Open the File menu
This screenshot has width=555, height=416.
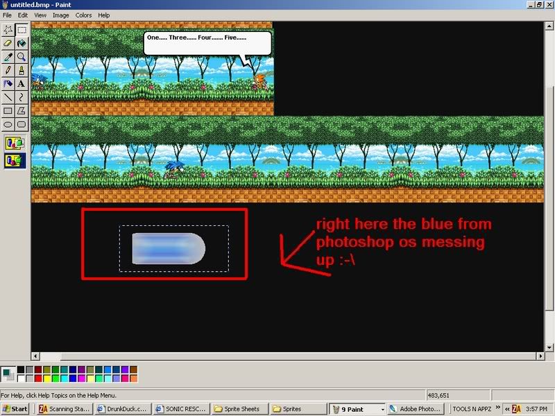pos(7,15)
